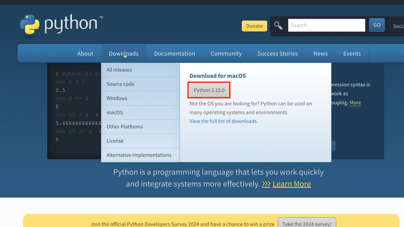Choose macOS in the Downloads dropdown

coord(140,112)
